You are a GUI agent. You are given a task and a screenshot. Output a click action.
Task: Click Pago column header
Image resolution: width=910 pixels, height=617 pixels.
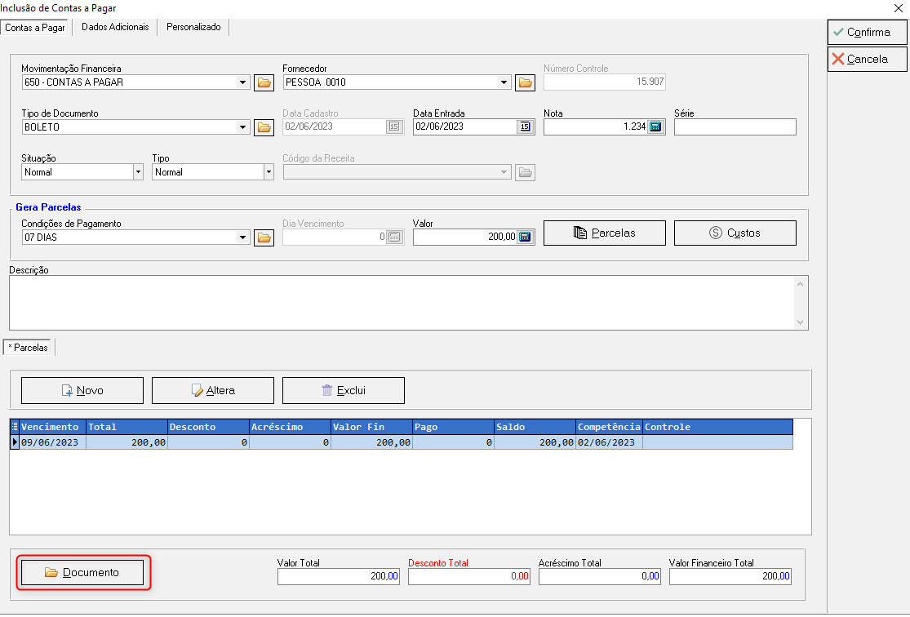[x=454, y=427]
